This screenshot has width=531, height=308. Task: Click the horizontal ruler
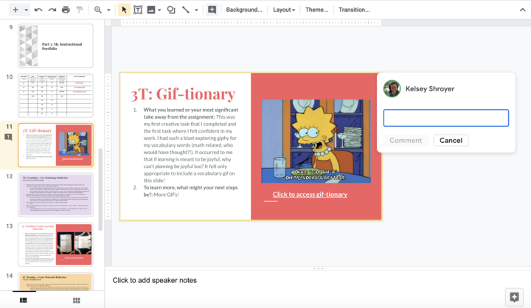(251, 23)
